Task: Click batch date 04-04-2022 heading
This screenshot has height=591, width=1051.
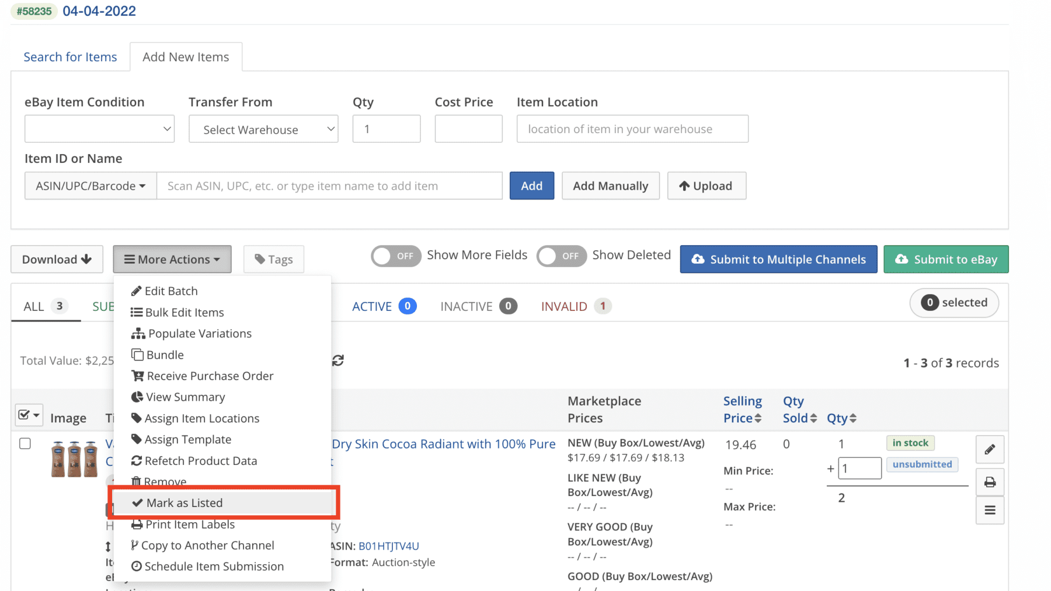Action: [x=99, y=11]
